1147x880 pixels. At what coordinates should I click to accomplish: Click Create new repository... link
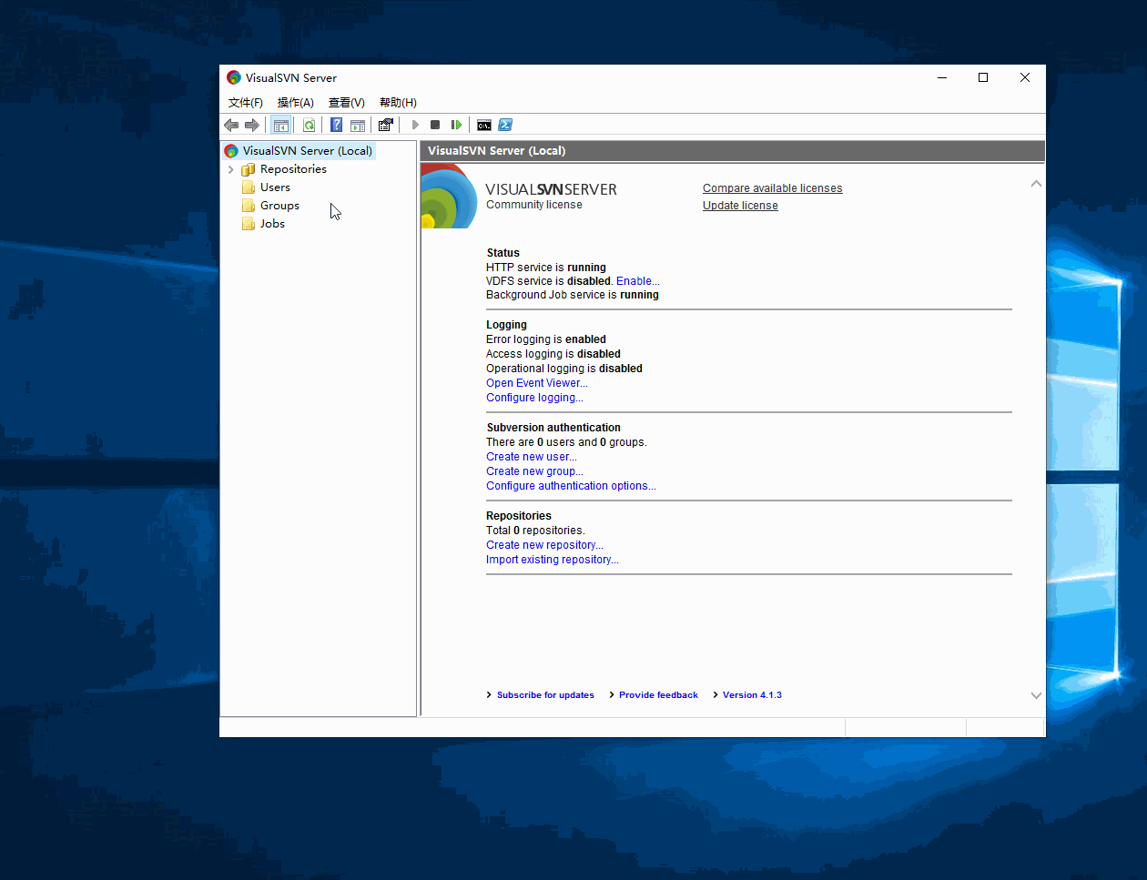tap(544, 545)
